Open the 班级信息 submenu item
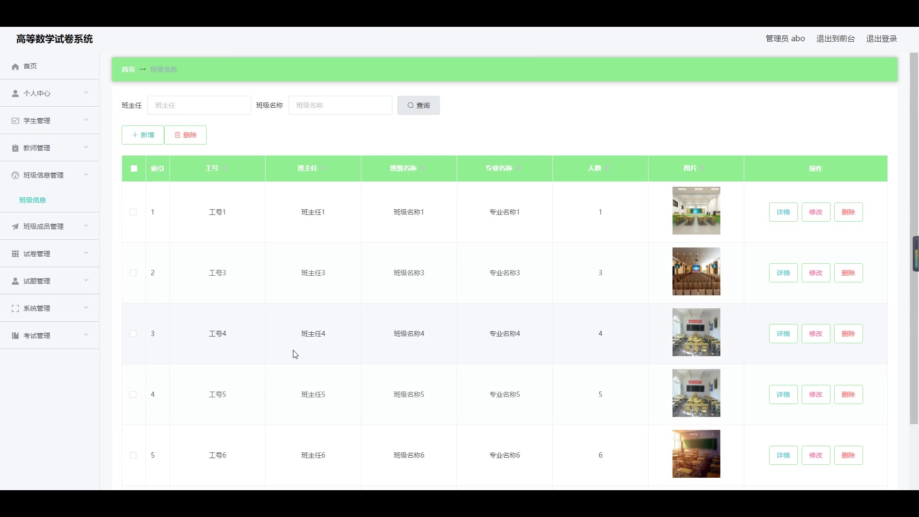919x517 pixels. click(33, 200)
